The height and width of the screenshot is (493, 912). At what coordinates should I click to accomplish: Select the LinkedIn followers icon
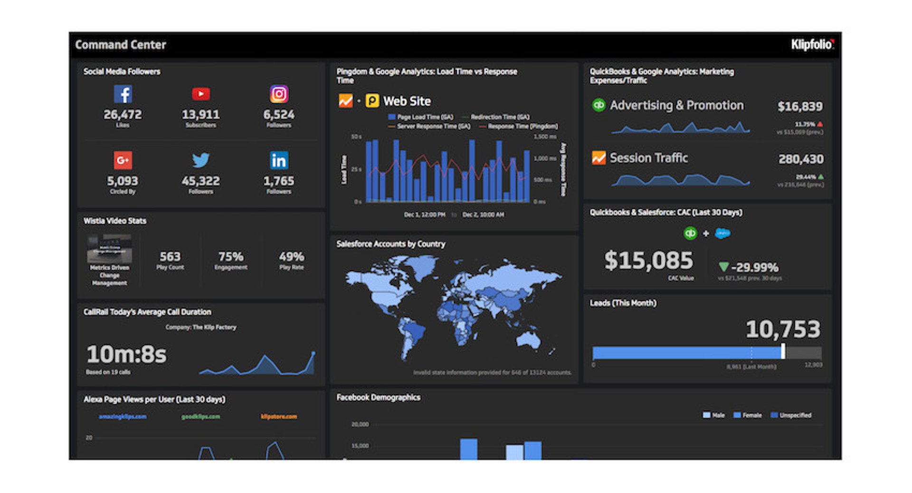(279, 161)
